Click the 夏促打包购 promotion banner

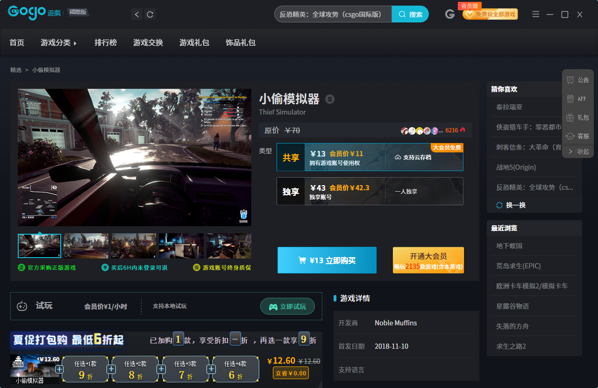click(x=67, y=340)
